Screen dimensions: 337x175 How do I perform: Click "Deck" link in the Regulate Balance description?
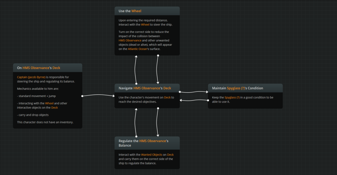pos(170,155)
